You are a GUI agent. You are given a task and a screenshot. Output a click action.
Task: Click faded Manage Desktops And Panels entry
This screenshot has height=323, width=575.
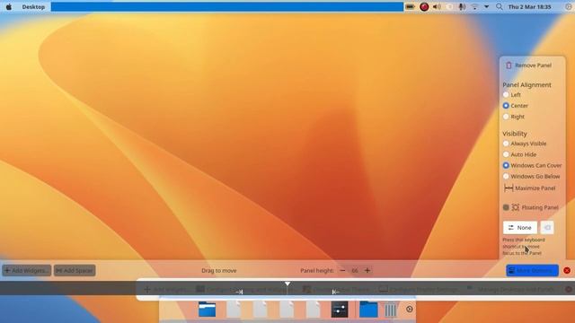point(510,289)
